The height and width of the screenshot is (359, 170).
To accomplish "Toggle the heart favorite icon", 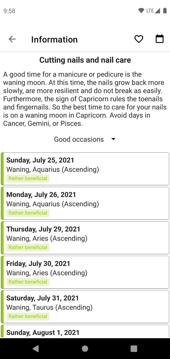I will 139,39.
